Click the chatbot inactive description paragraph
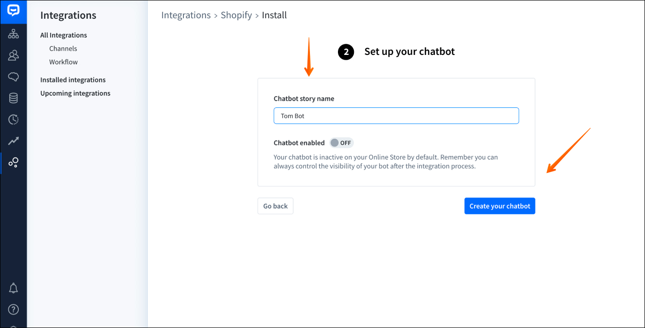 (x=386, y=162)
